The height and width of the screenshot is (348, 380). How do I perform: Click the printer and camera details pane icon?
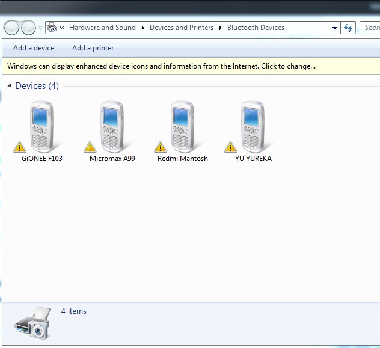coord(32,323)
